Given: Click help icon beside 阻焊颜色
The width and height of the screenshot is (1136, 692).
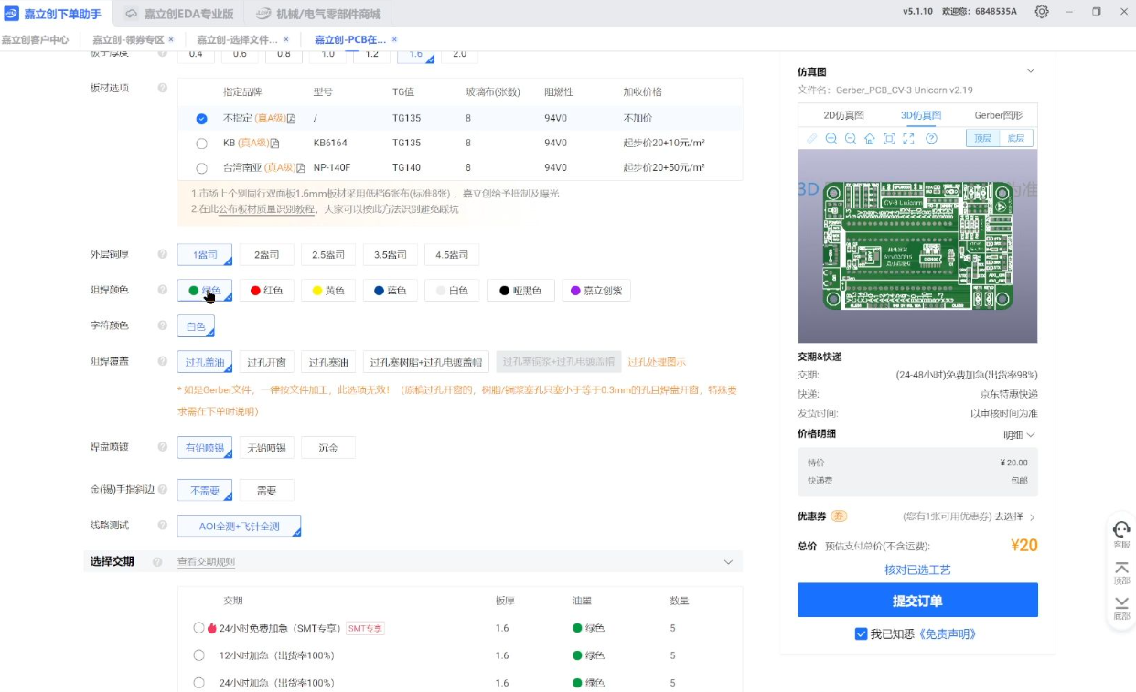Looking at the screenshot, I should click(x=162, y=290).
